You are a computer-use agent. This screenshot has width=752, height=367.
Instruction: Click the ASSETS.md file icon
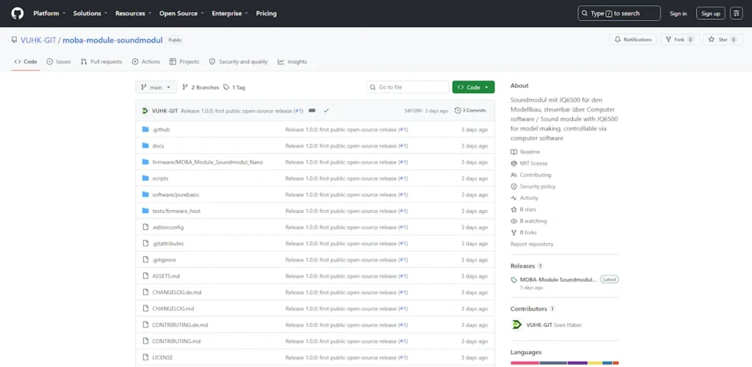145,276
